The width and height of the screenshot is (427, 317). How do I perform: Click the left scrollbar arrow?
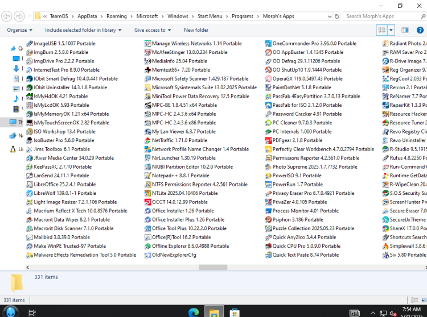pos(27,267)
